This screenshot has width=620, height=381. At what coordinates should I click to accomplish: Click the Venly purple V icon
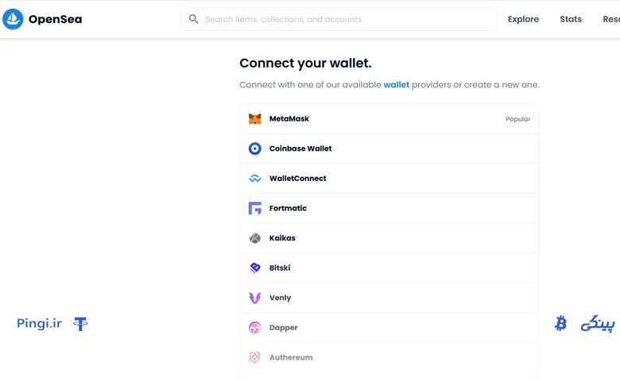coord(255,298)
